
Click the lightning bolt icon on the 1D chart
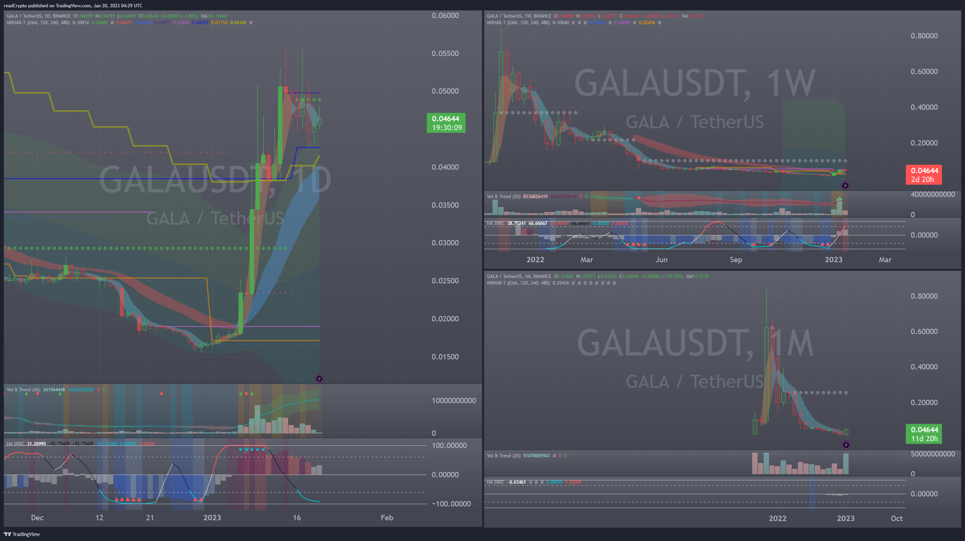coord(319,379)
